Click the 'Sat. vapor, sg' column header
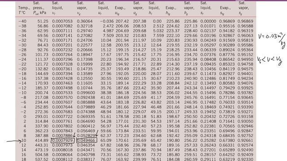The width and height of the screenshot is (287, 161). [x=244, y=8]
